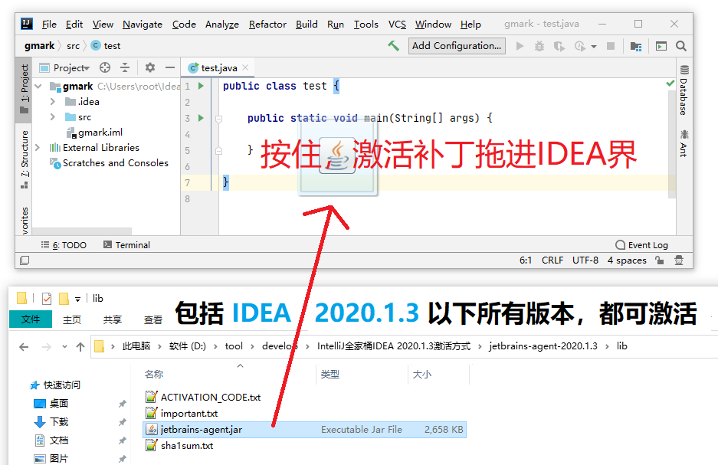
Task: Click the Run arrow in the toolbar
Action: (x=520, y=46)
